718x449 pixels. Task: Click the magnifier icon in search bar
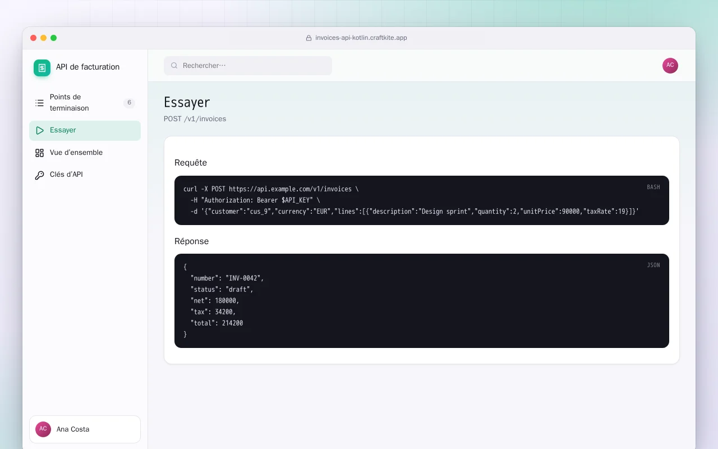click(174, 66)
